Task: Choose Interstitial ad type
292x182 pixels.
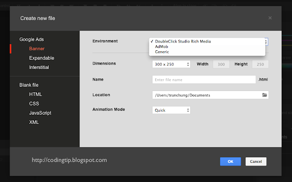Action: tap(39, 67)
